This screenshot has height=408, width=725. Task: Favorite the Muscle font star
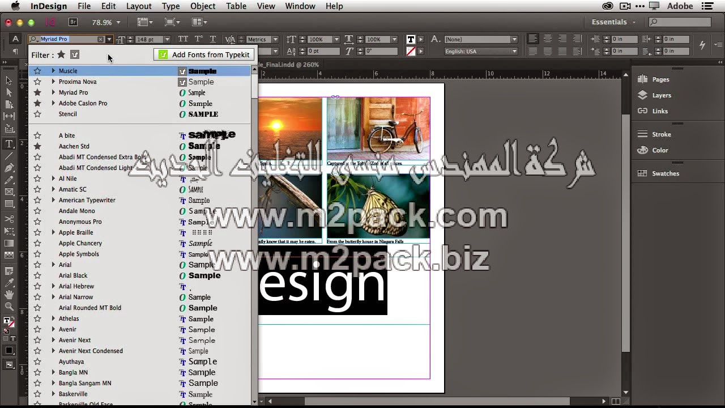point(37,71)
